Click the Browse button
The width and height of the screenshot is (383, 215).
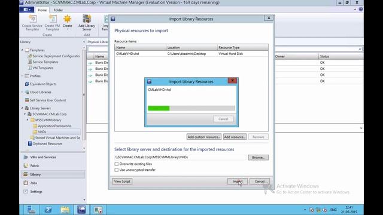click(258, 158)
